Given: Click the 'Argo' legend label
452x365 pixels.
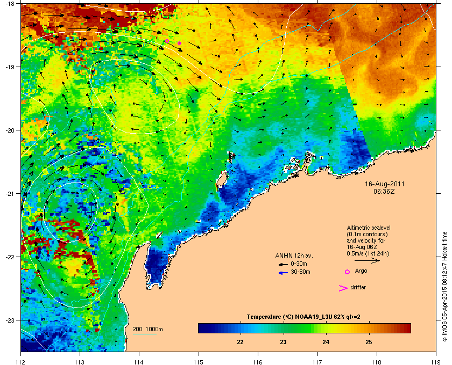Looking at the screenshot, I should [361, 271].
